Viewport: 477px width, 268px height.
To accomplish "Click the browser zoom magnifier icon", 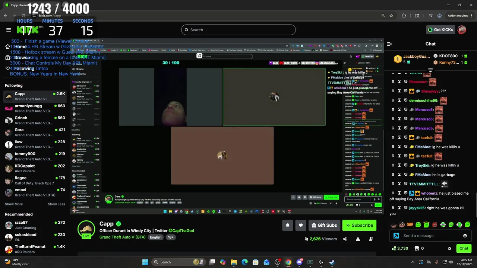I will pos(383,16).
